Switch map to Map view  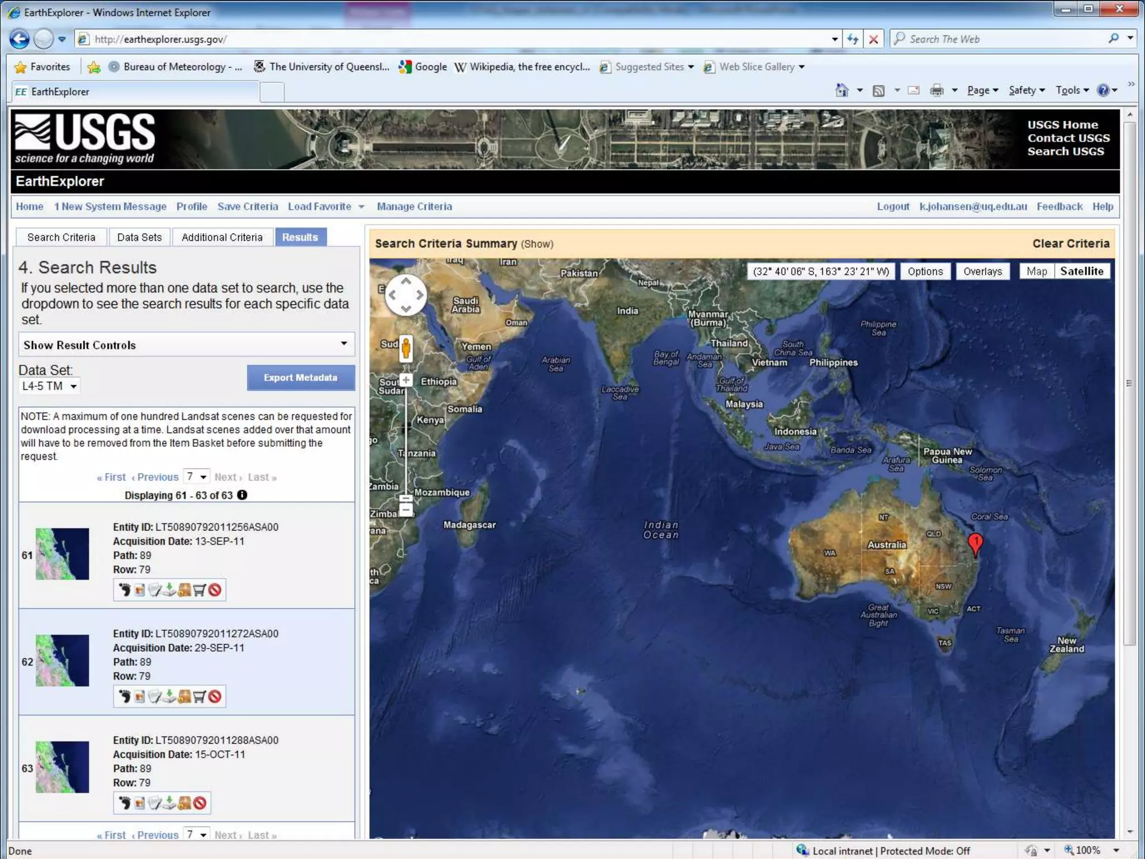[1037, 271]
